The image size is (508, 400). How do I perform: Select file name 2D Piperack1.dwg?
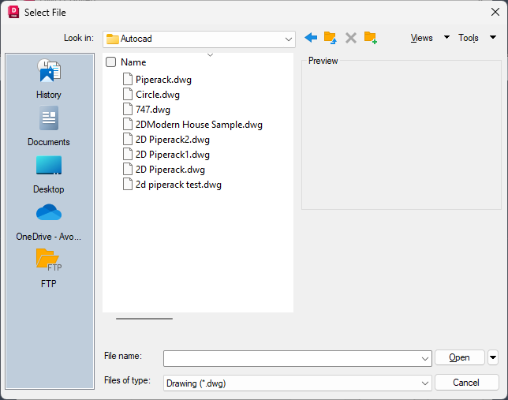172,155
